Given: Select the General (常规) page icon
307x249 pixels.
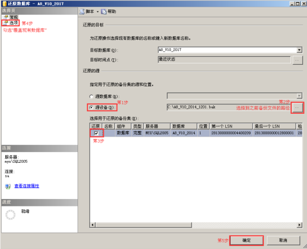Looking at the screenshot, I should tap(5, 17).
